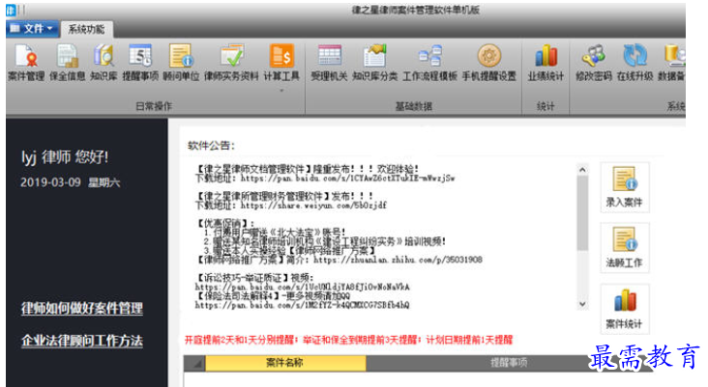Sort by the 案件名称 column header
Image resolution: width=708 pixels, height=387 pixels.
[x=285, y=363]
